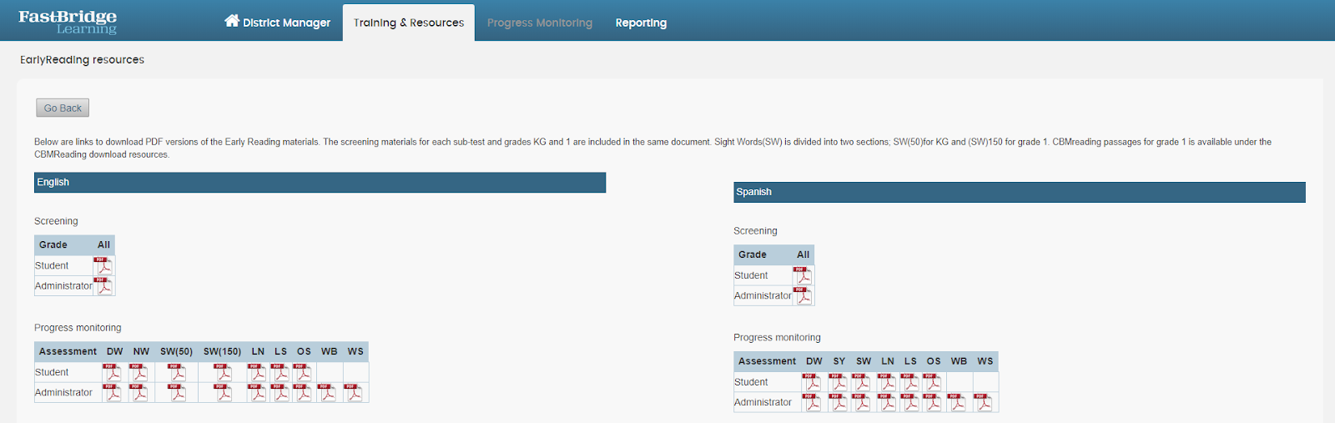Switch to the Progress Monitoring tab
Image resolution: width=1335 pixels, height=423 pixels.
coord(540,23)
